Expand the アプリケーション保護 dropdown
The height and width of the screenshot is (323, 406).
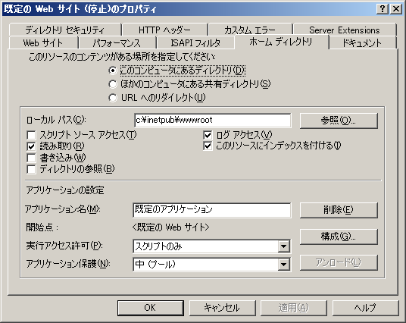[283, 265]
